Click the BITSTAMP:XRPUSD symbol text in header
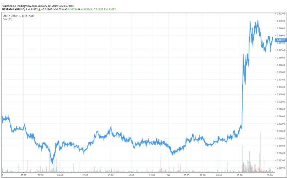287x178 pixels. tap(13, 9)
